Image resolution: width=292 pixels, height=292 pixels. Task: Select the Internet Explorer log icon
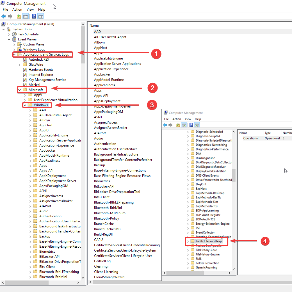(25, 75)
